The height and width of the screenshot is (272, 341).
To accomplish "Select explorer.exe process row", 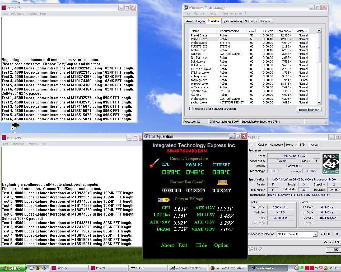I will pyautogui.click(x=249, y=84).
